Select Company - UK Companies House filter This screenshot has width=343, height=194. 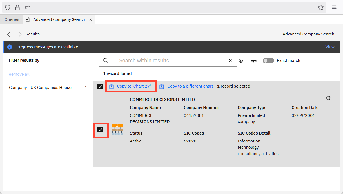pyautogui.click(x=48, y=88)
